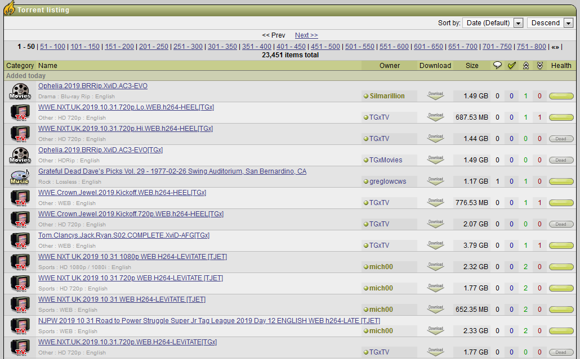
Task: Jump to results 101 - 150
Action: coord(85,47)
